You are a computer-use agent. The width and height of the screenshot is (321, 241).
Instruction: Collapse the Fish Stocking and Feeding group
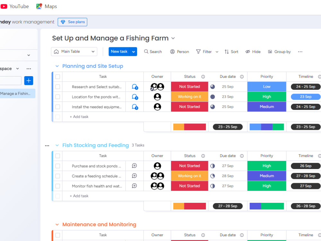coord(57,145)
